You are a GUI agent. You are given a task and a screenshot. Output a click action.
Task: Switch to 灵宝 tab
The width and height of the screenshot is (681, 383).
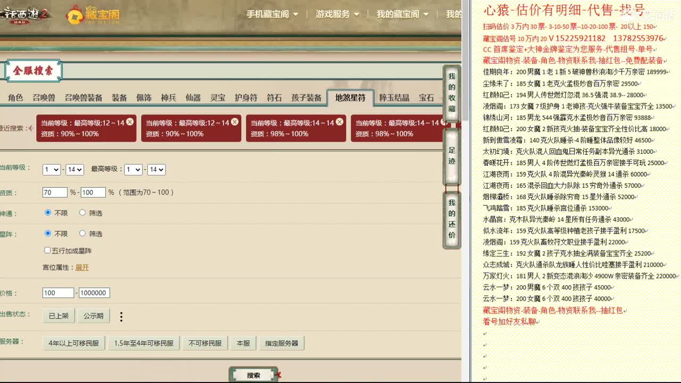(218, 97)
